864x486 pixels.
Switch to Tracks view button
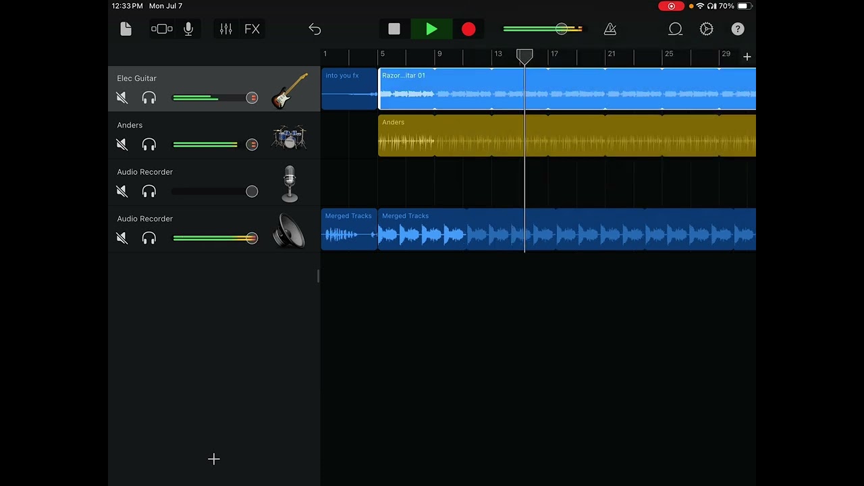(162, 29)
